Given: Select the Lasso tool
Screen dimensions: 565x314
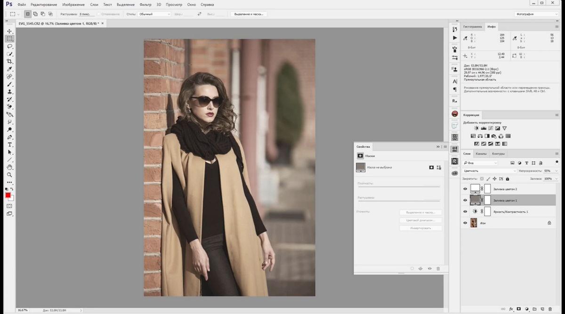Looking at the screenshot, I should tap(9, 46).
